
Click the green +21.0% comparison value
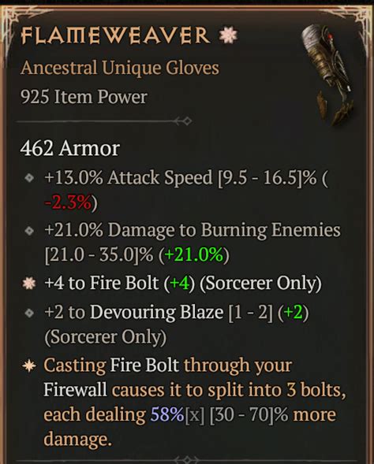coord(193,254)
